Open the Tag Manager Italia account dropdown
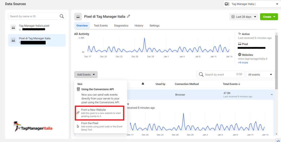This screenshot has width=281, height=142. (252, 4)
